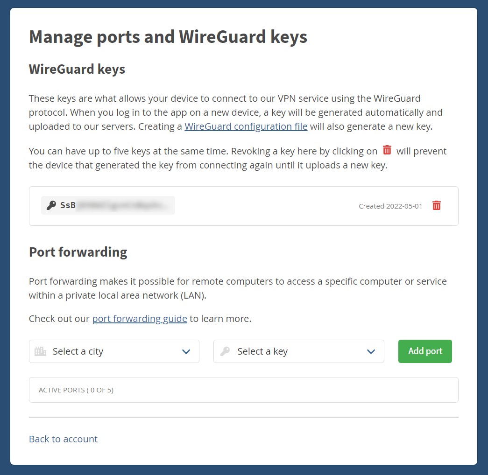Click the inline red trash icon in the description
The height and width of the screenshot is (475, 488).
(x=387, y=150)
